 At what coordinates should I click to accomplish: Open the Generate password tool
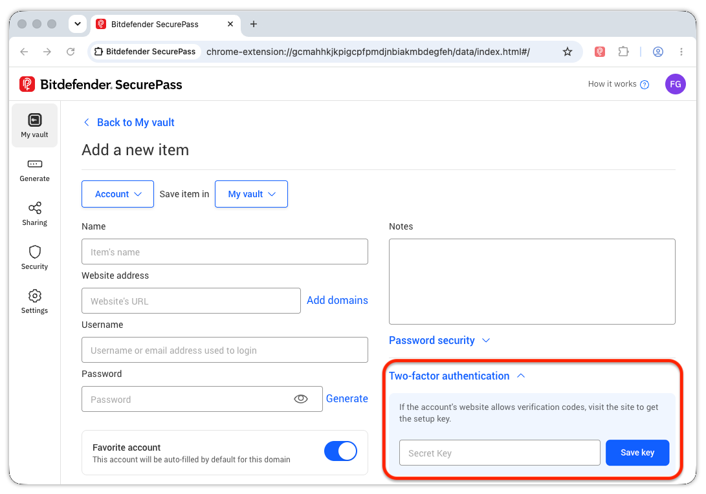click(35, 171)
